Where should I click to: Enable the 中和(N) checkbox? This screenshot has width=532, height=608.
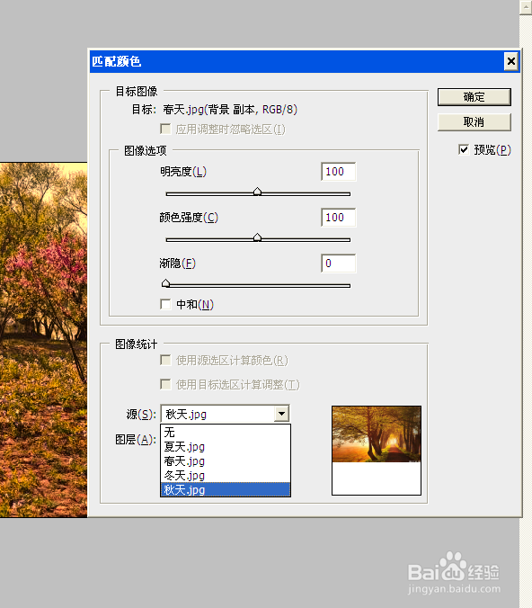pos(165,304)
